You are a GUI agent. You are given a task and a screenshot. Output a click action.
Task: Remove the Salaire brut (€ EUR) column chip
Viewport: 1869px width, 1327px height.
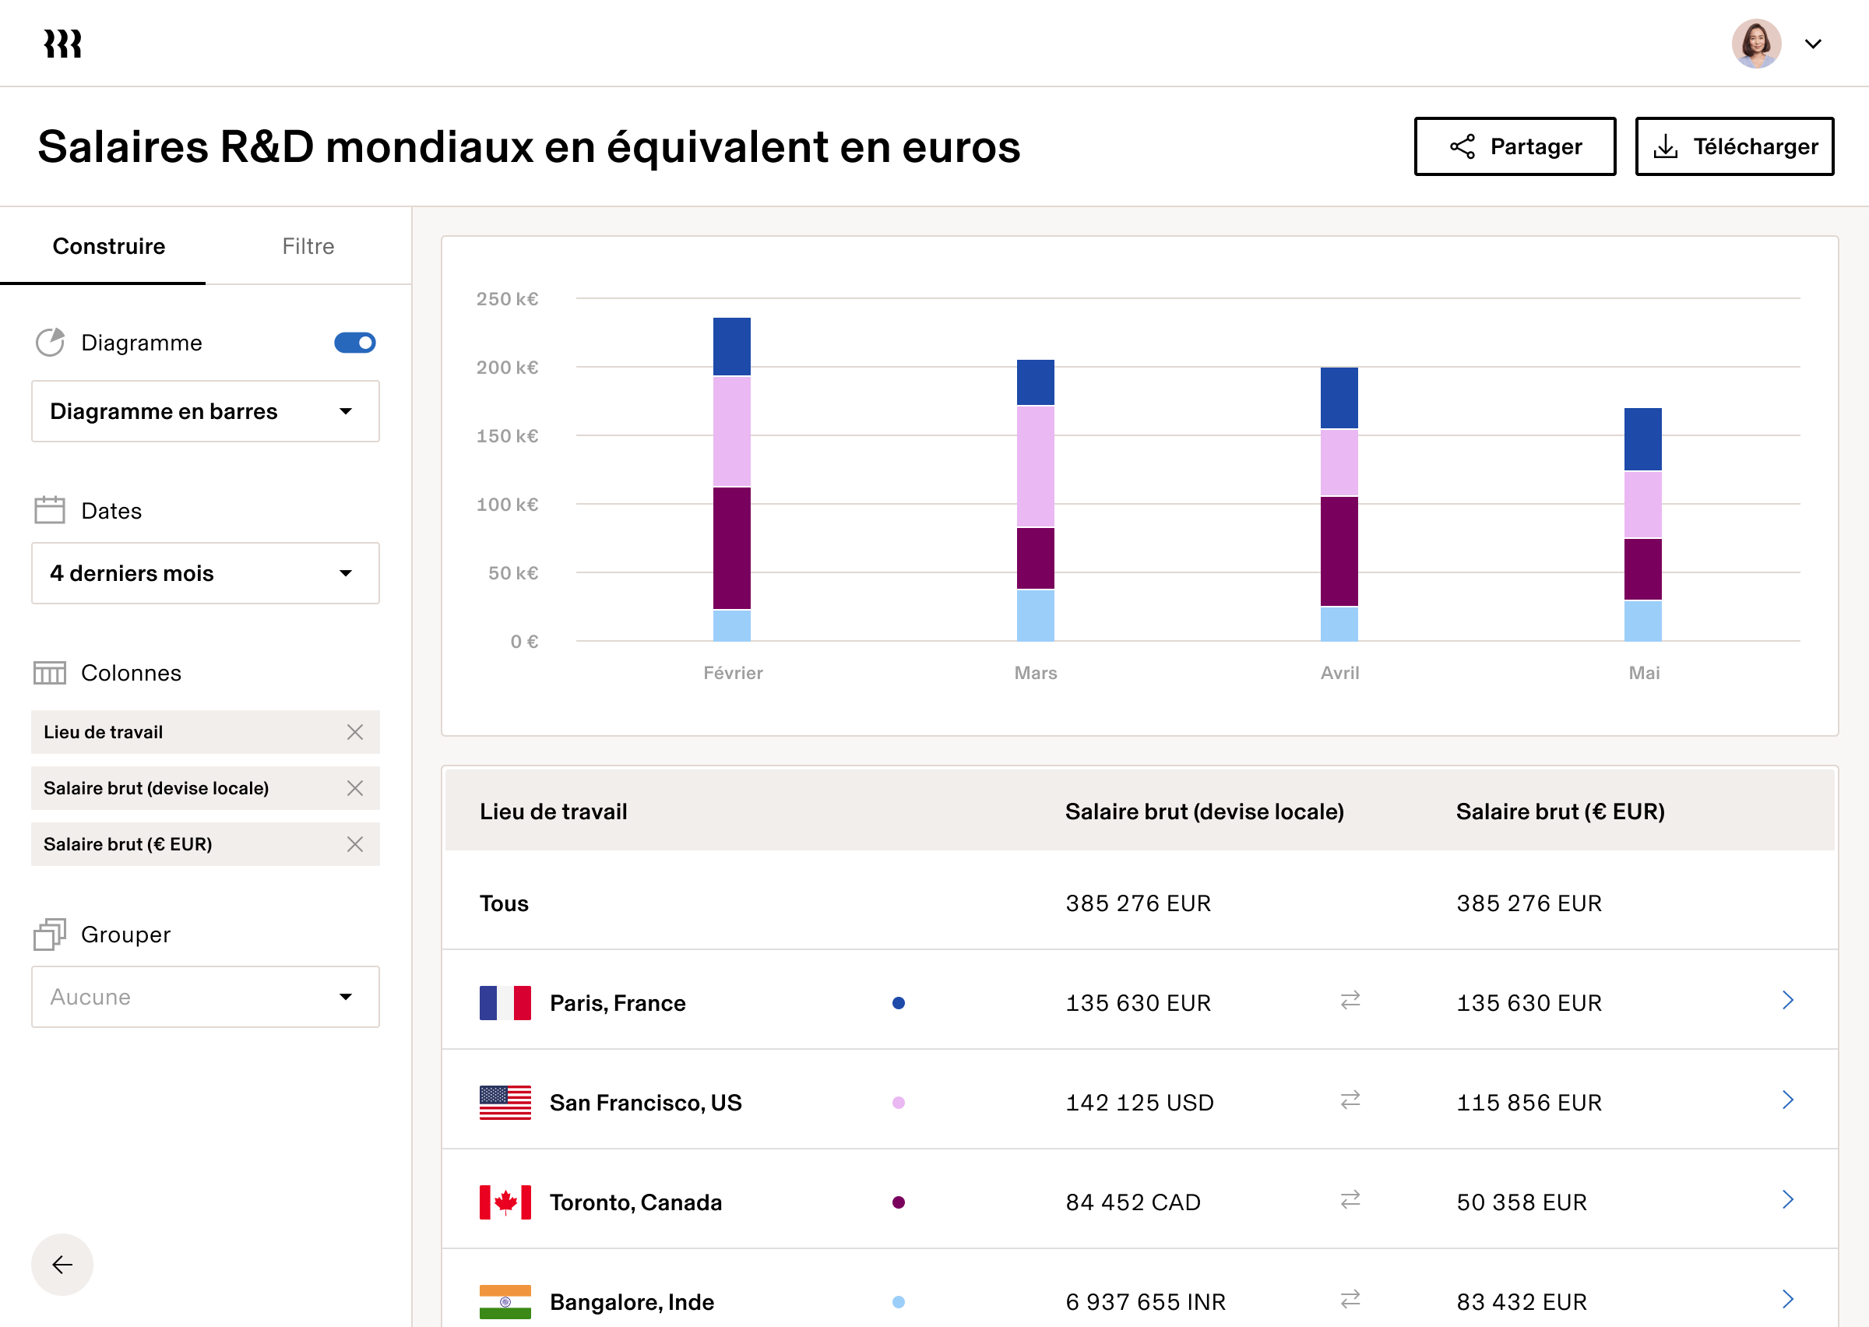[355, 844]
